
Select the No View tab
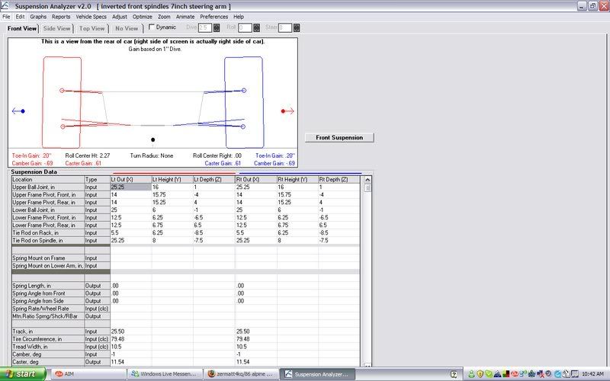tap(126, 28)
